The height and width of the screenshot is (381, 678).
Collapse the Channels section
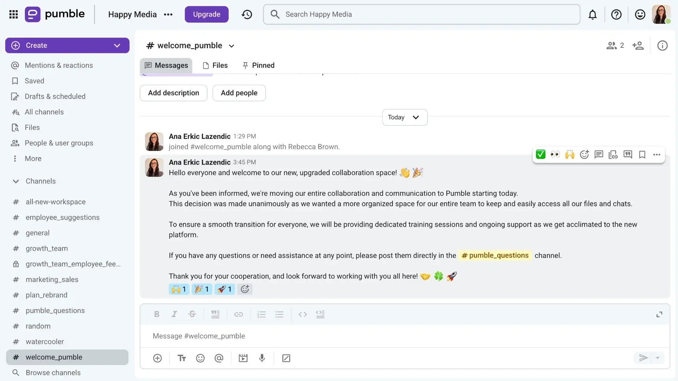(x=16, y=181)
